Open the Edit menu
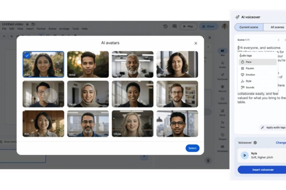Screen dimensions: 286x190 [x=12, y=29]
